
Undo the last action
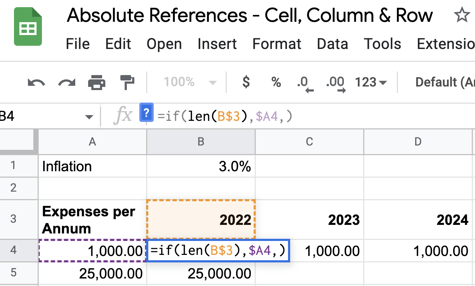click(37, 82)
